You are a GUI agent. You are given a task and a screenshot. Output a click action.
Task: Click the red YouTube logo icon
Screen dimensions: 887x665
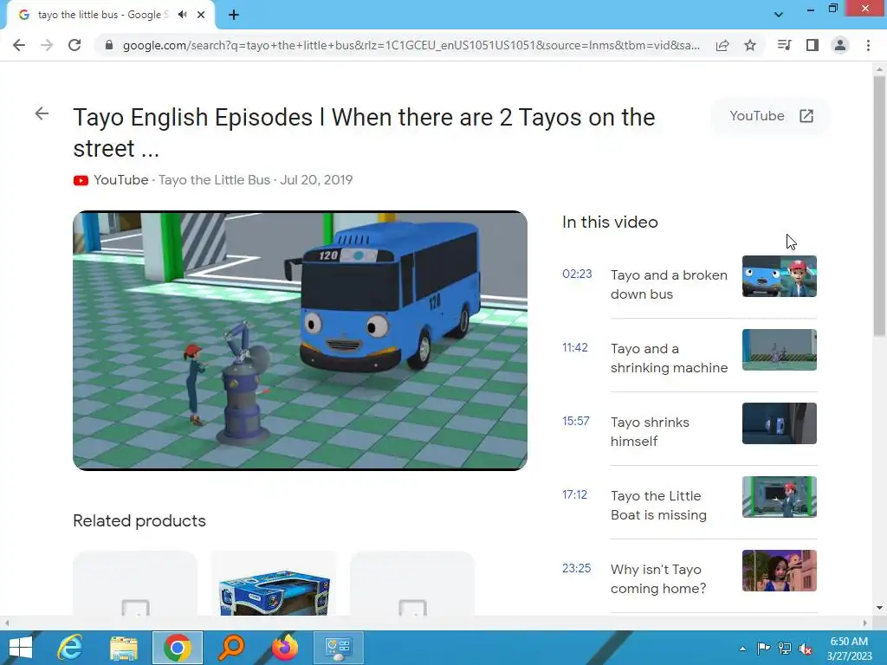point(81,180)
